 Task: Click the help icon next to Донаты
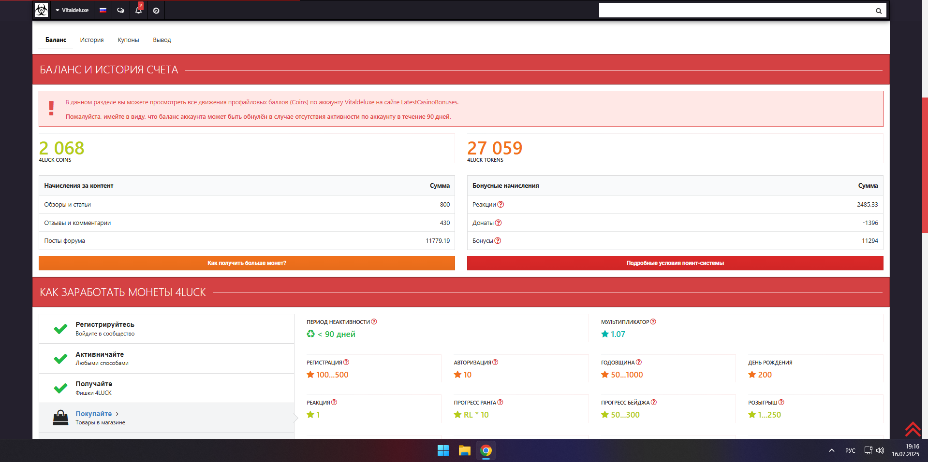(498, 223)
